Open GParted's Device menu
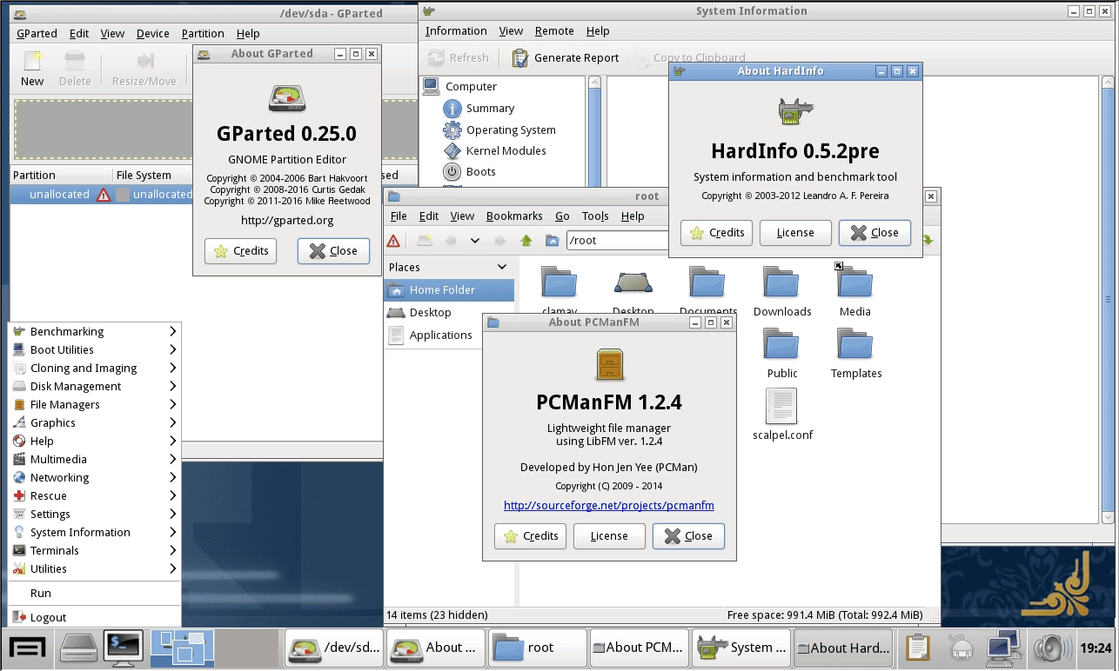Screen dimensions: 1119x671 (153, 33)
